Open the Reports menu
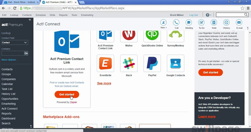Image resolution: width=251 pixels, height=132 pixels. point(63,15)
